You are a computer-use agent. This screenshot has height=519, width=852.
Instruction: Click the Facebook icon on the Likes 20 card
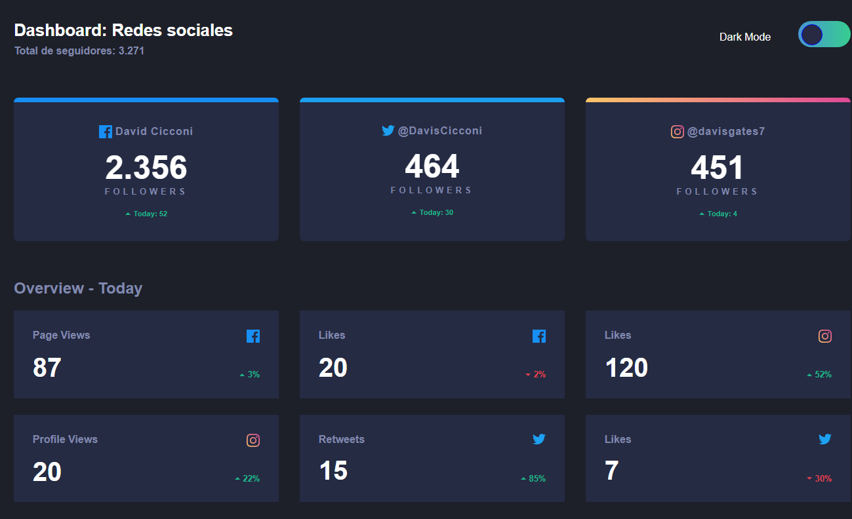pos(539,336)
